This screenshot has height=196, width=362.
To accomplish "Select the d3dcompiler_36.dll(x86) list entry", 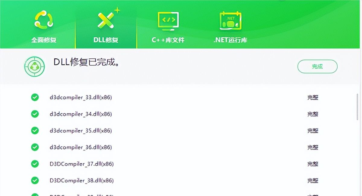I will coord(81,147).
